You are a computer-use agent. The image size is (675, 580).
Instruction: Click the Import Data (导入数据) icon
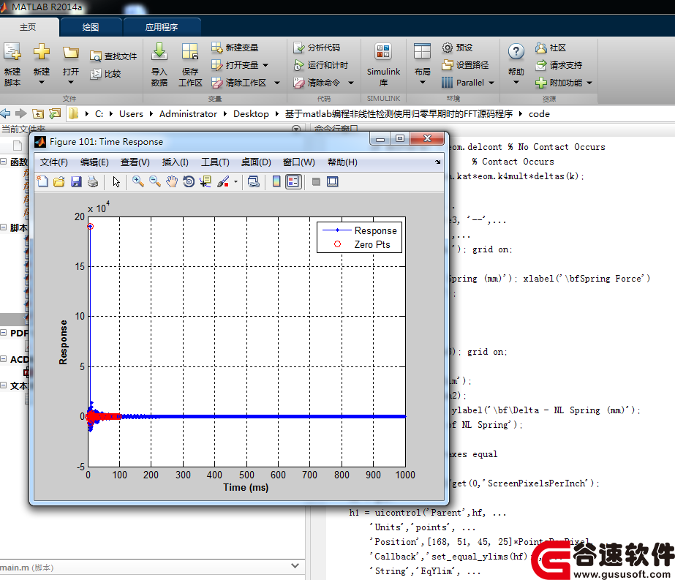[159, 52]
